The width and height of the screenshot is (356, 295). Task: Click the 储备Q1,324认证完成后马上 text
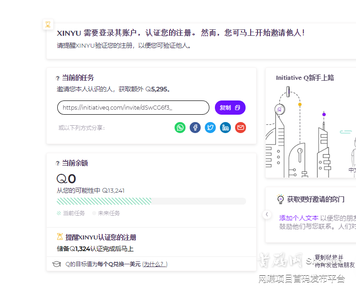95,249
